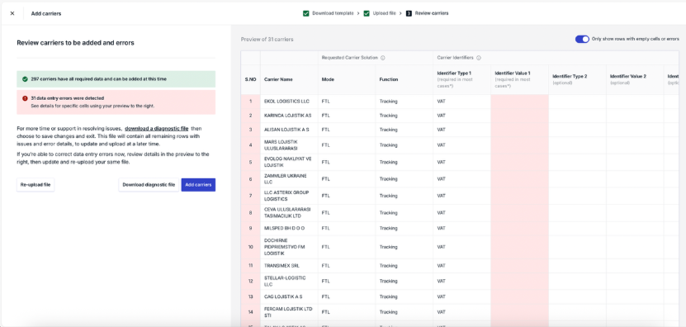Close the Add carriers dialog

(x=12, y=13)
